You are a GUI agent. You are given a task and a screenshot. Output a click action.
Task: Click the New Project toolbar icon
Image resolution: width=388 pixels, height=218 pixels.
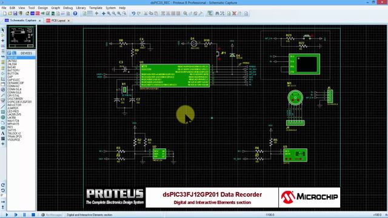pyautogui.click(x=4, y=13)
